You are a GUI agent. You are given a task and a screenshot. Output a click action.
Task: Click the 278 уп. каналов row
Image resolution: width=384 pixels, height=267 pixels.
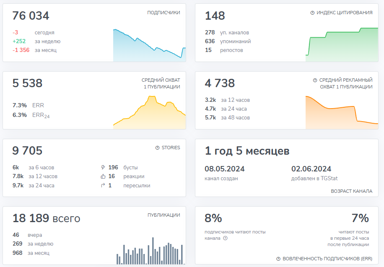[227, 33]
